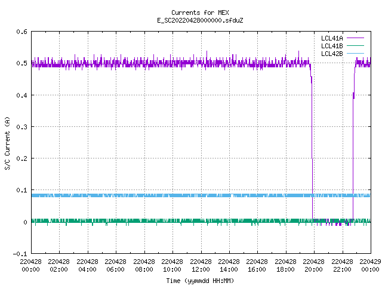Click the 0.1 y-axis tick value

point(21,190)
